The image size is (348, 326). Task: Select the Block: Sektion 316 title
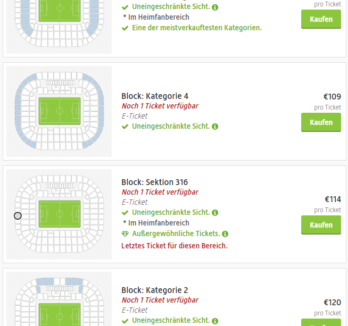[154, 182]
